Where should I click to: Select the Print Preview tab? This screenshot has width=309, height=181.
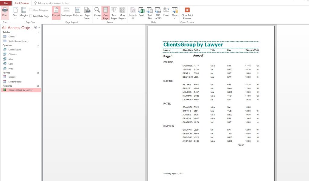[x=22, y=3]
